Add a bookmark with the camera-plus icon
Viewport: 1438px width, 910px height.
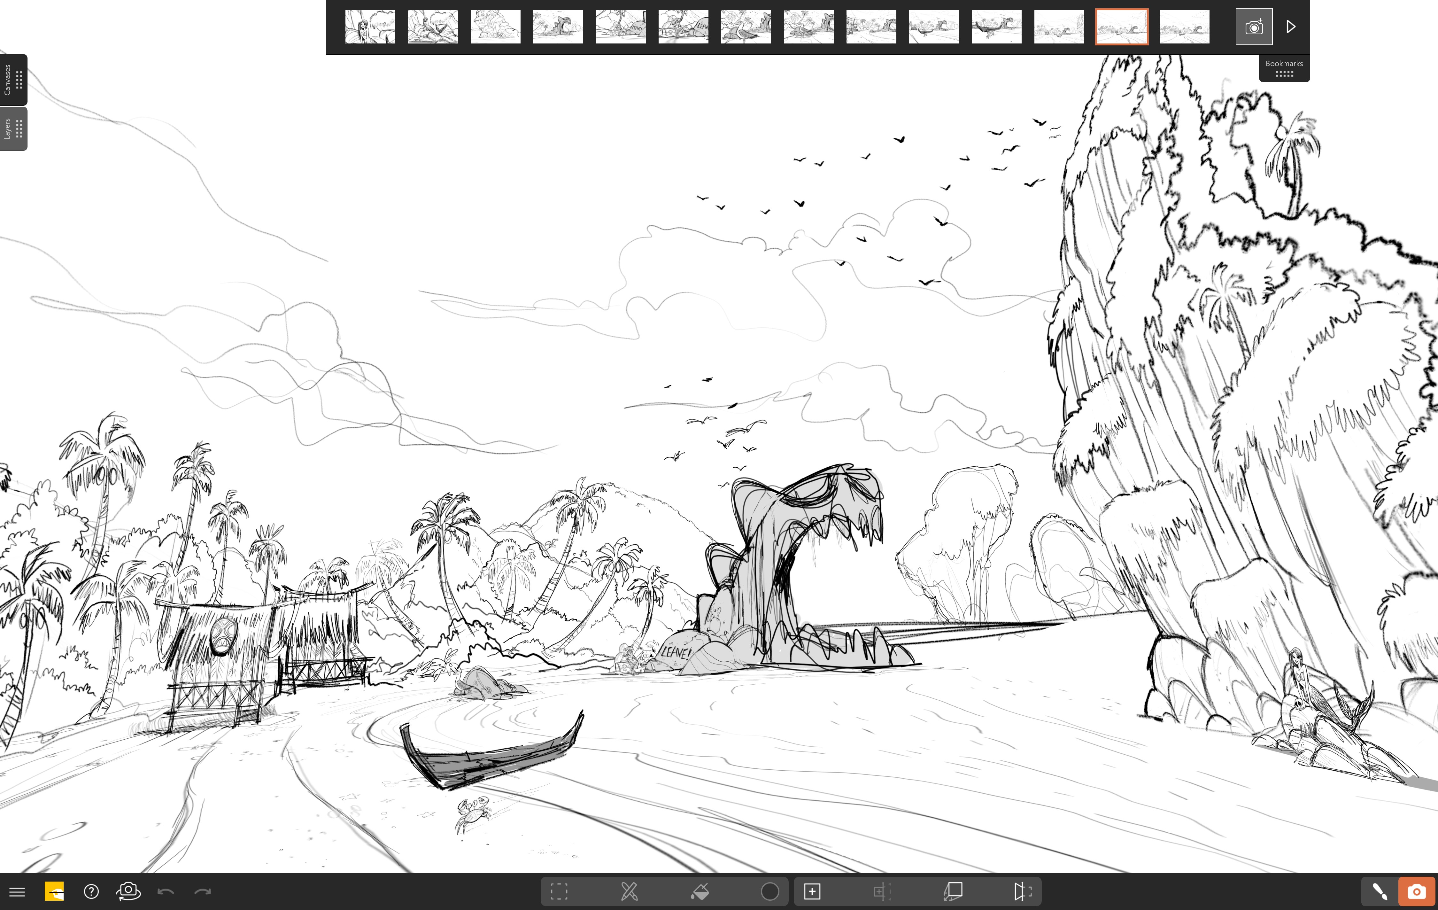click(1254, 26)
